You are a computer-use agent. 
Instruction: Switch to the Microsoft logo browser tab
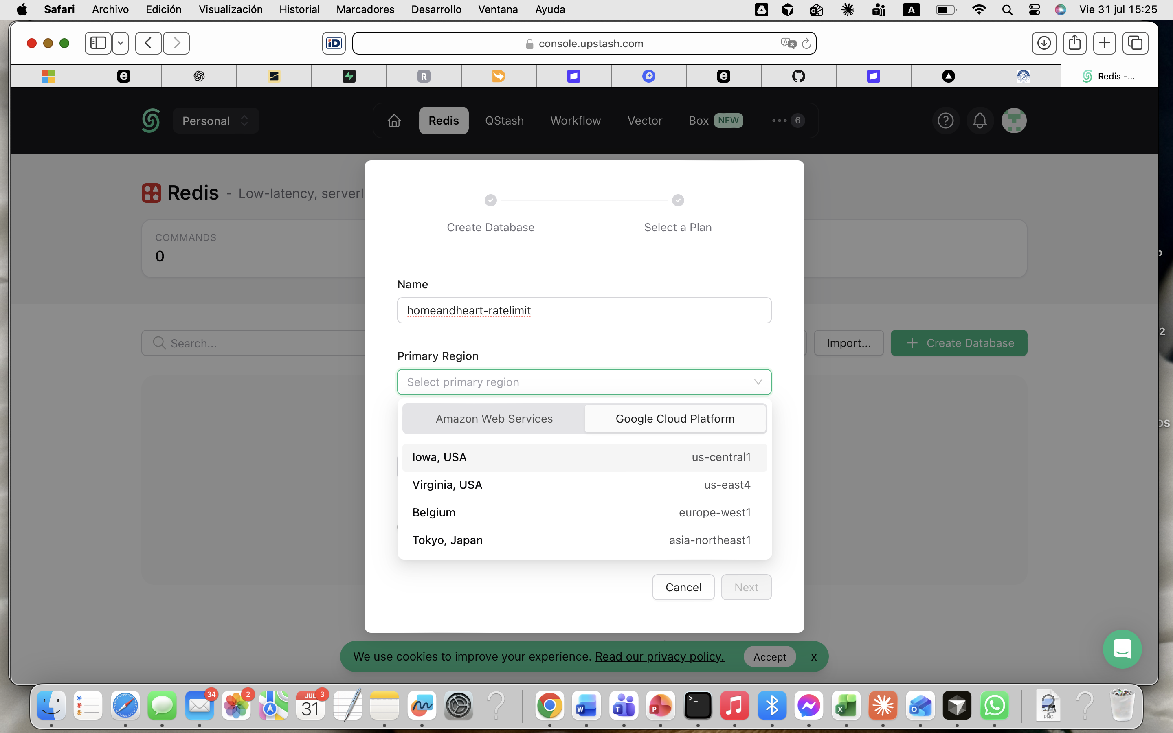[x=48, y=76]
